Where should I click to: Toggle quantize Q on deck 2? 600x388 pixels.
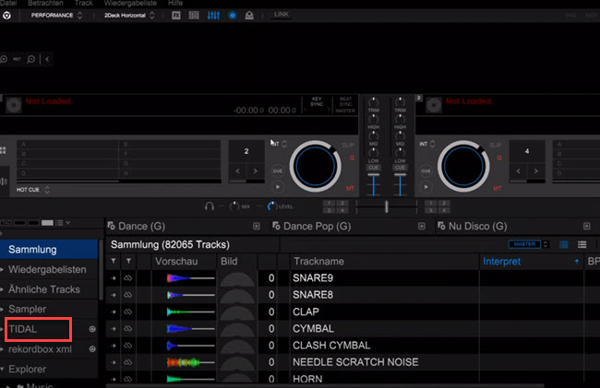(499, 158)
